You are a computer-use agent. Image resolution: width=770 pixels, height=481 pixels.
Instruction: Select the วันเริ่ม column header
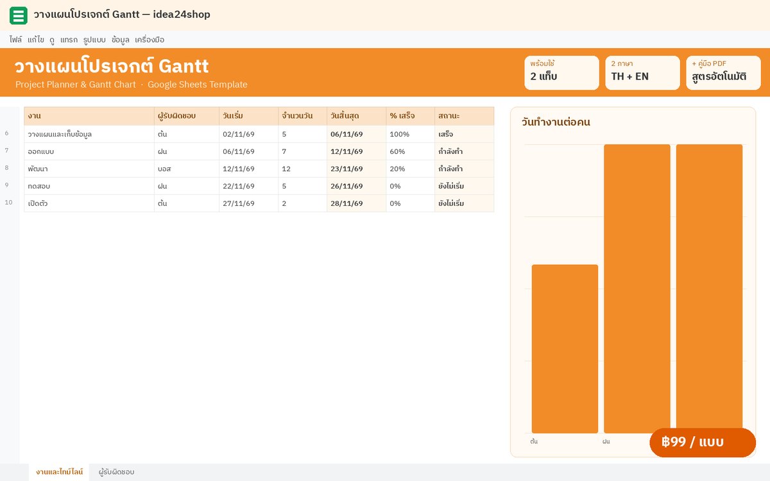click(x=249, y=116)
